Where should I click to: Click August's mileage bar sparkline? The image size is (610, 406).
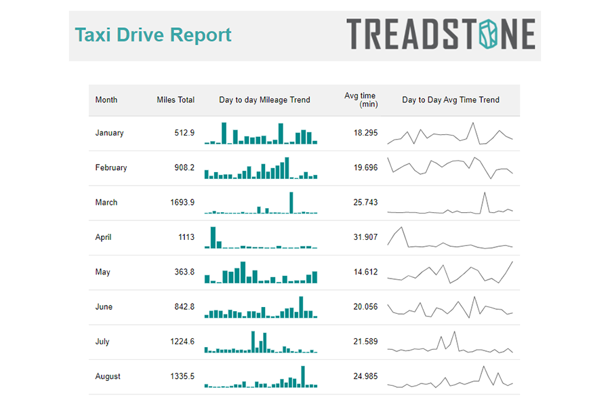pyautogui.click(x=261, y=376)
